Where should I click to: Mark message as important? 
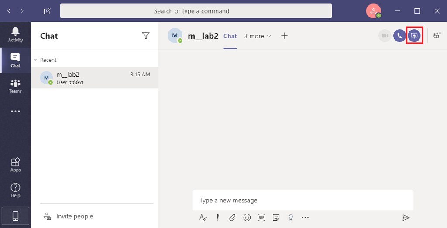[x=218, y=218]
